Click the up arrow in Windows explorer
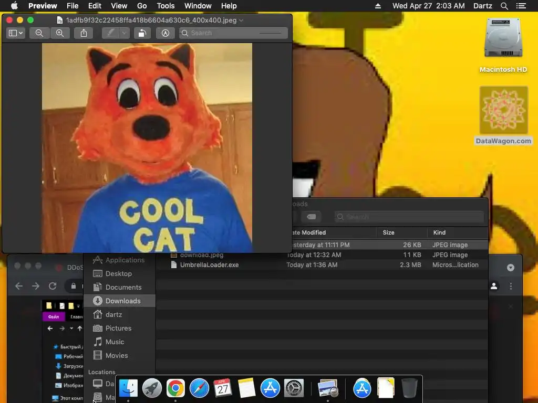This screenshot has height=403, width=538. pyautogui.click(x=80, y=328)
